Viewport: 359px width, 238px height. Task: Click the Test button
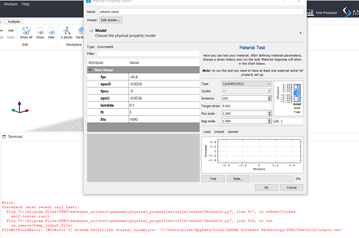tap(213, 179)
